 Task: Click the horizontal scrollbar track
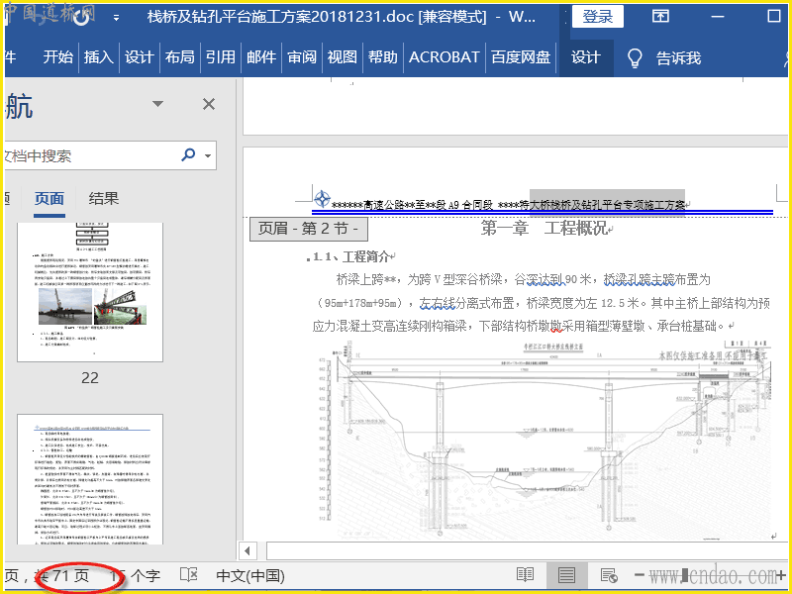[527, 550]
